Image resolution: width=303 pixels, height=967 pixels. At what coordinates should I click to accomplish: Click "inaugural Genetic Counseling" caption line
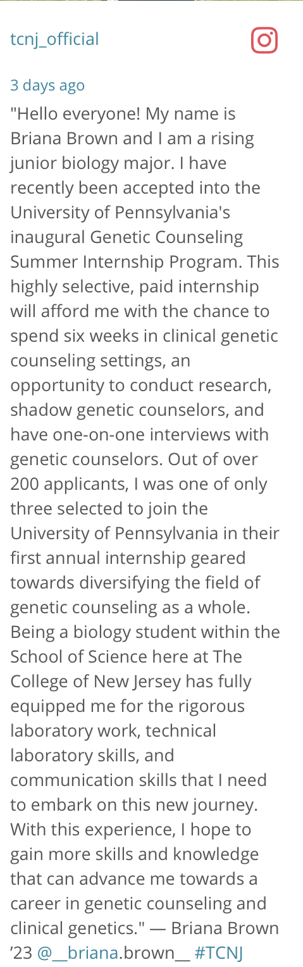[x=127, y=237]
